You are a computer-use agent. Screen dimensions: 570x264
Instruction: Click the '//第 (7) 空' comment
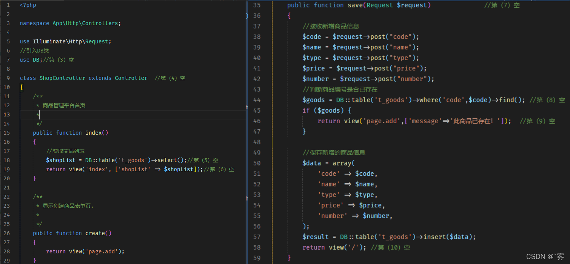click(502, 5)
